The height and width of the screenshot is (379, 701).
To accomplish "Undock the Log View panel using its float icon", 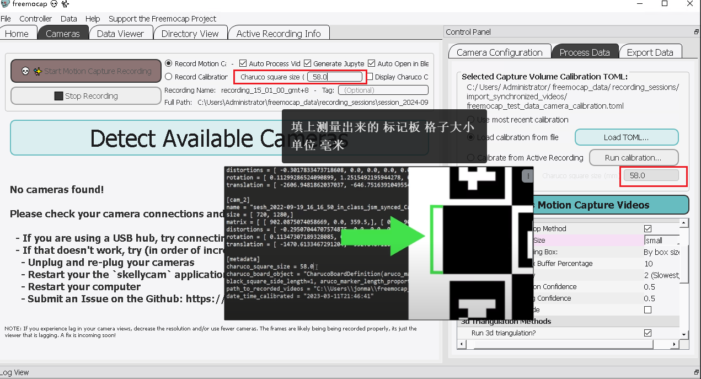I will (697, 373).
